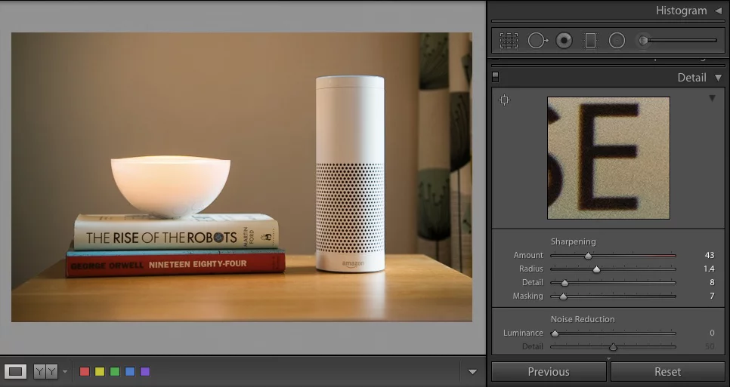Viewport: 730px width, 387px height.
Task: Enable Before/After comparison view
Action: click(45, 371)
